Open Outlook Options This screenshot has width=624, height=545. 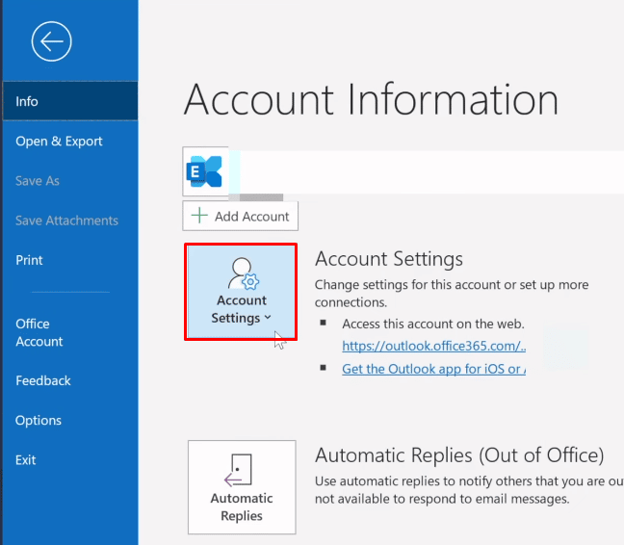[39, 421]
